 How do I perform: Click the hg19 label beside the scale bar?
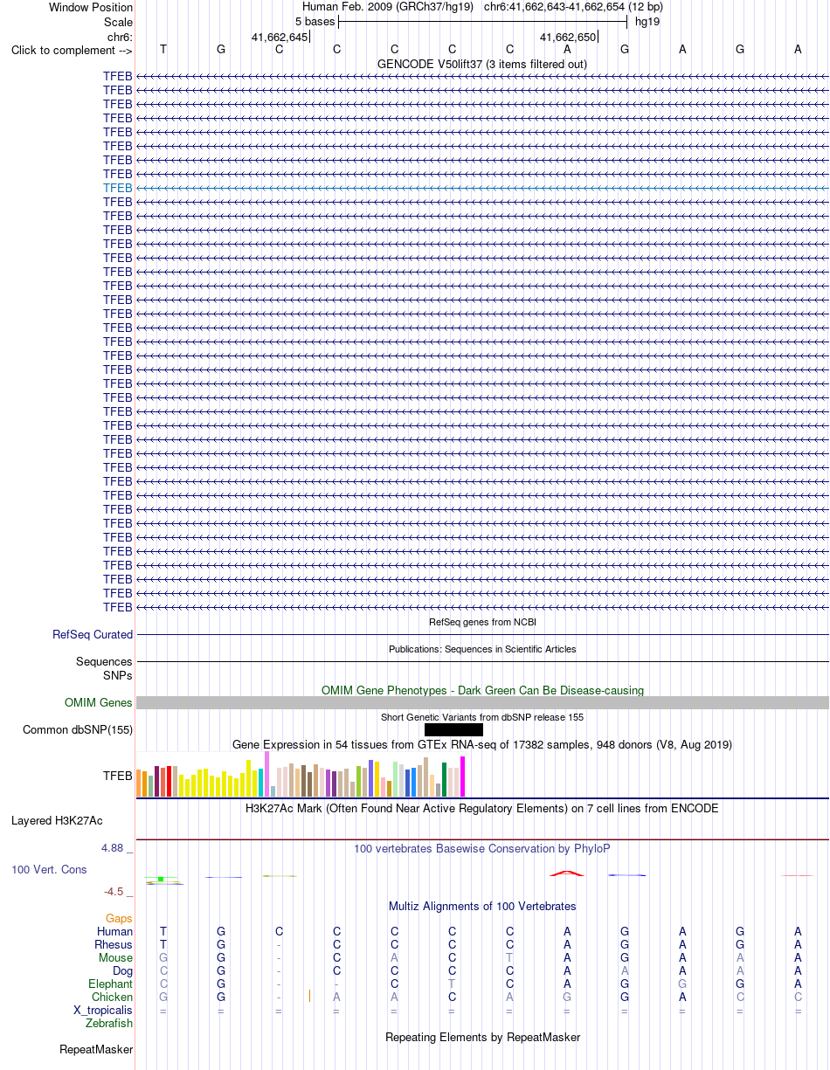[647, 21]
